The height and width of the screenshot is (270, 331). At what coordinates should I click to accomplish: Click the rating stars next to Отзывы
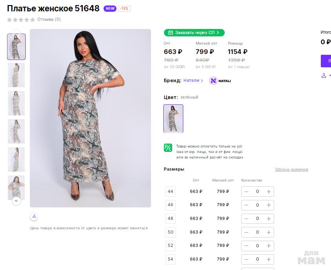click(21, 20)
